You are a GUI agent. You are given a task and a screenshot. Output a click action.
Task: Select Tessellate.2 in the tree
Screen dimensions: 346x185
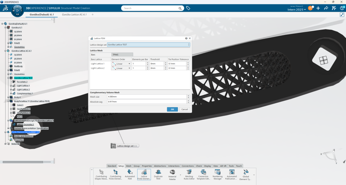[x=22, y=82]
